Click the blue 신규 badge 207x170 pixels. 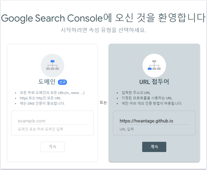pos(62,82)
